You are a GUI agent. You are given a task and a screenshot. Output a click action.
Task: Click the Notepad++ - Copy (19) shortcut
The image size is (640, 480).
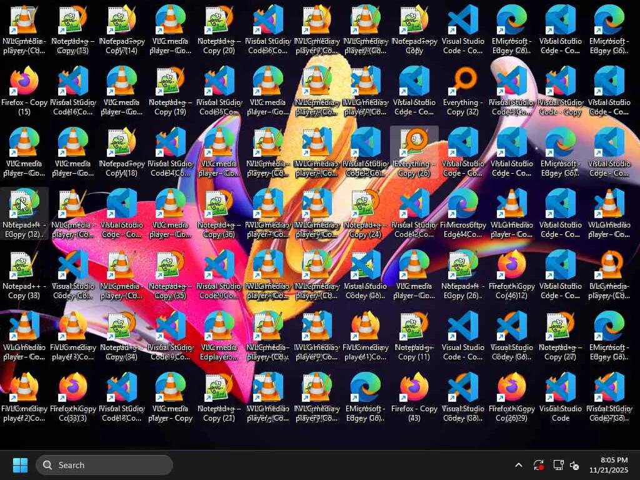[170, 91]
